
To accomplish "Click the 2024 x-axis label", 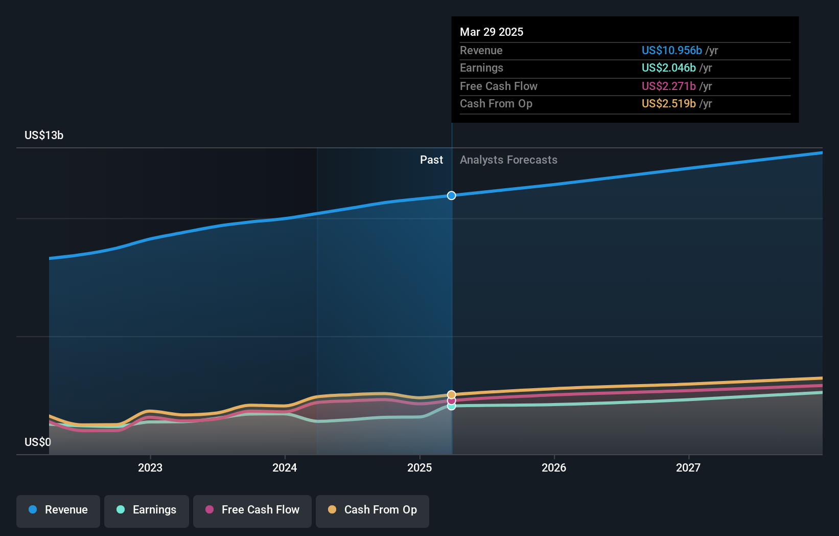I will tap(285, 467).
